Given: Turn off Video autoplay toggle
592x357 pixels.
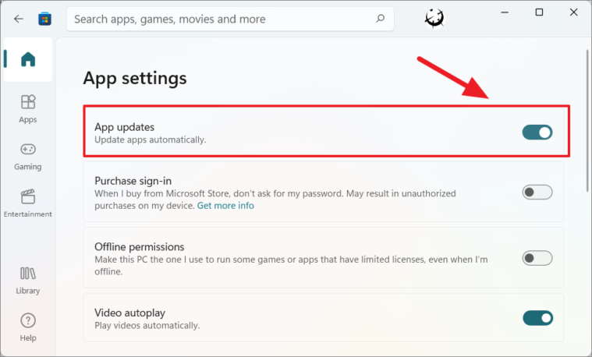Looking at the screenshot, I should (537, 318).
